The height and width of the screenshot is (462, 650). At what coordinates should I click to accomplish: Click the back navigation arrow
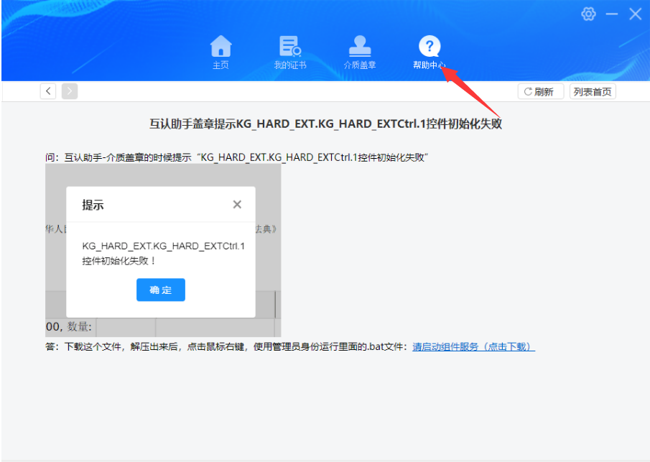point(47,91)
